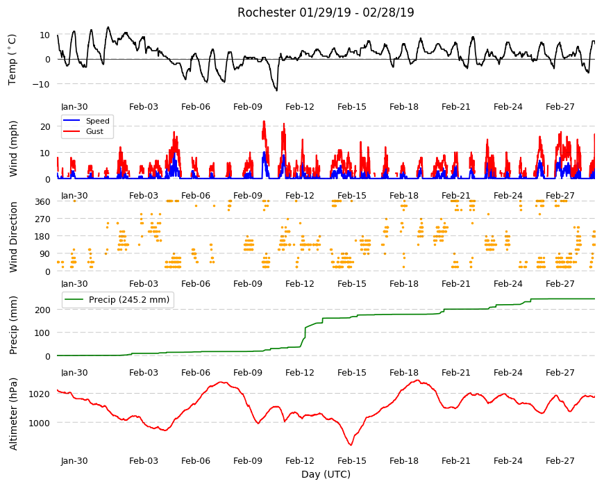This screenshot has width=604, height=486.
Task: Click Feb-12 tick under the temperature plot
Action: [300, 107]
